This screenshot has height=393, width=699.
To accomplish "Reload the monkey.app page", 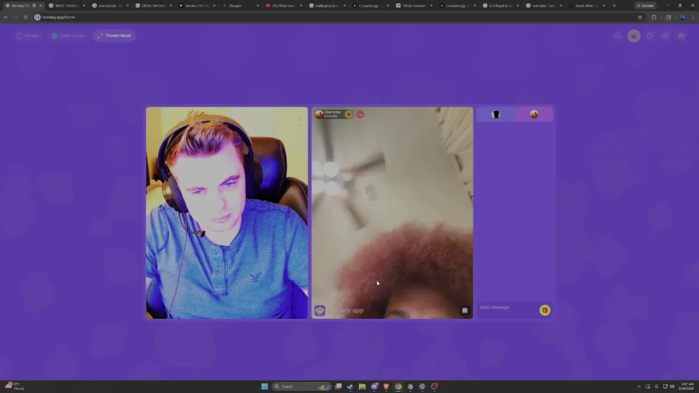I will (25, 17).
